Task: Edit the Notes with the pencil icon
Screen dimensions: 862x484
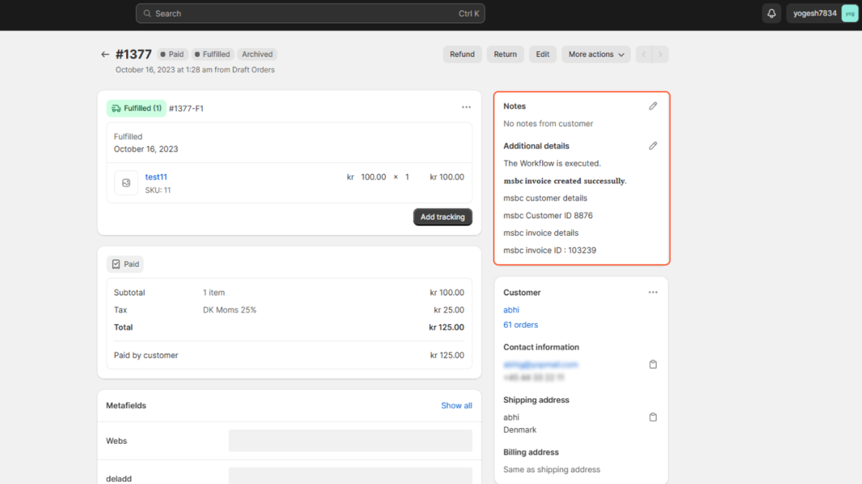Action: (x=653, y=106)
